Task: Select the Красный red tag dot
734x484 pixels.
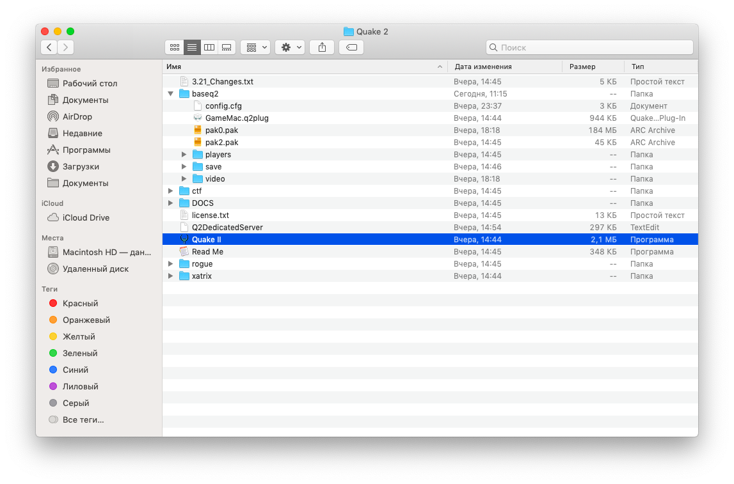Action: 53,304
